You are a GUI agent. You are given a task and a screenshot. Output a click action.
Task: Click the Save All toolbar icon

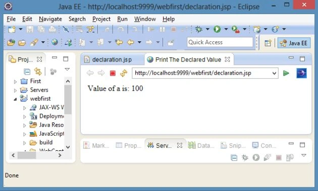41,30
